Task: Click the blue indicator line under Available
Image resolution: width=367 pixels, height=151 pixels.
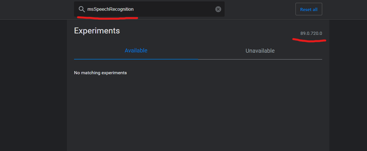Action: (136, 59)
